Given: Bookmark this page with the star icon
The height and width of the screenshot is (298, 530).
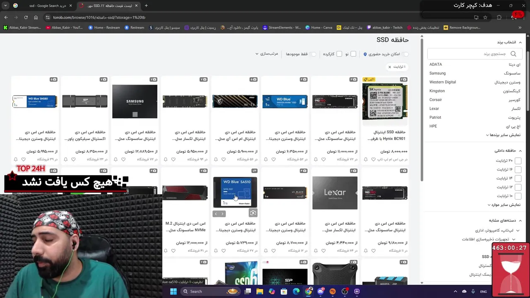Looking at the screenshot, I should 485,17.
